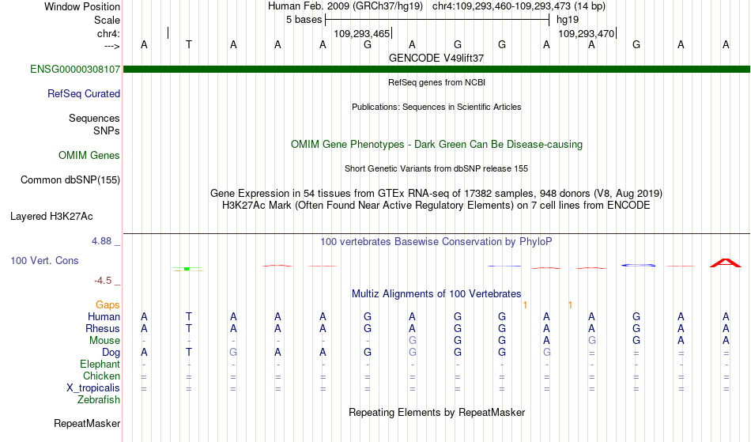Open Common dbSNP(155) track settings
Image resolution: width=751 pixels, height=442 pixels.
(70, 180)
